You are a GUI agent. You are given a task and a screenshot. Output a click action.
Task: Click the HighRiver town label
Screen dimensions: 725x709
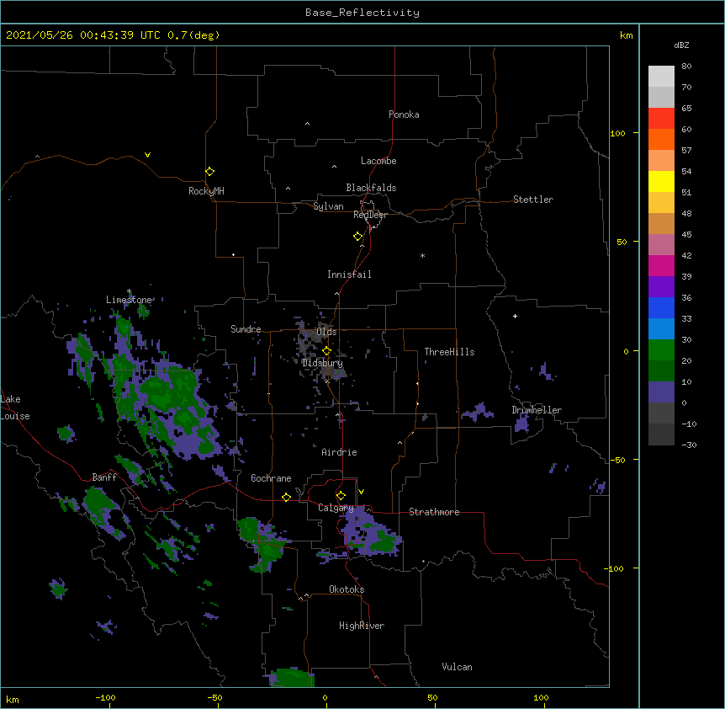pos(362,626)
